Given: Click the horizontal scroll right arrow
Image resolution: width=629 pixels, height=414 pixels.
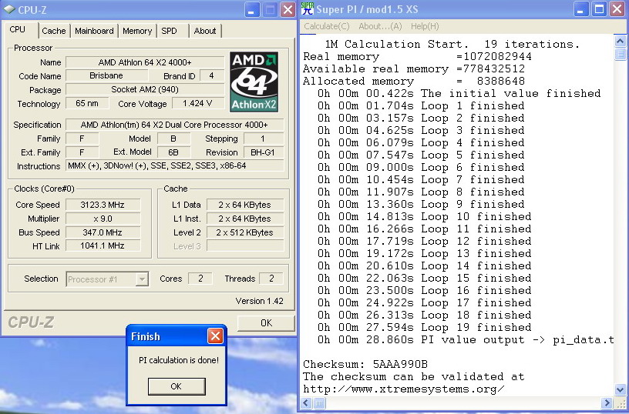Looking at the screenshot, I should click(607, 402).
